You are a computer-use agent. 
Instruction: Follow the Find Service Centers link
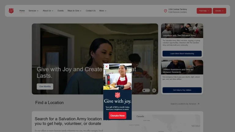(177, 12)
